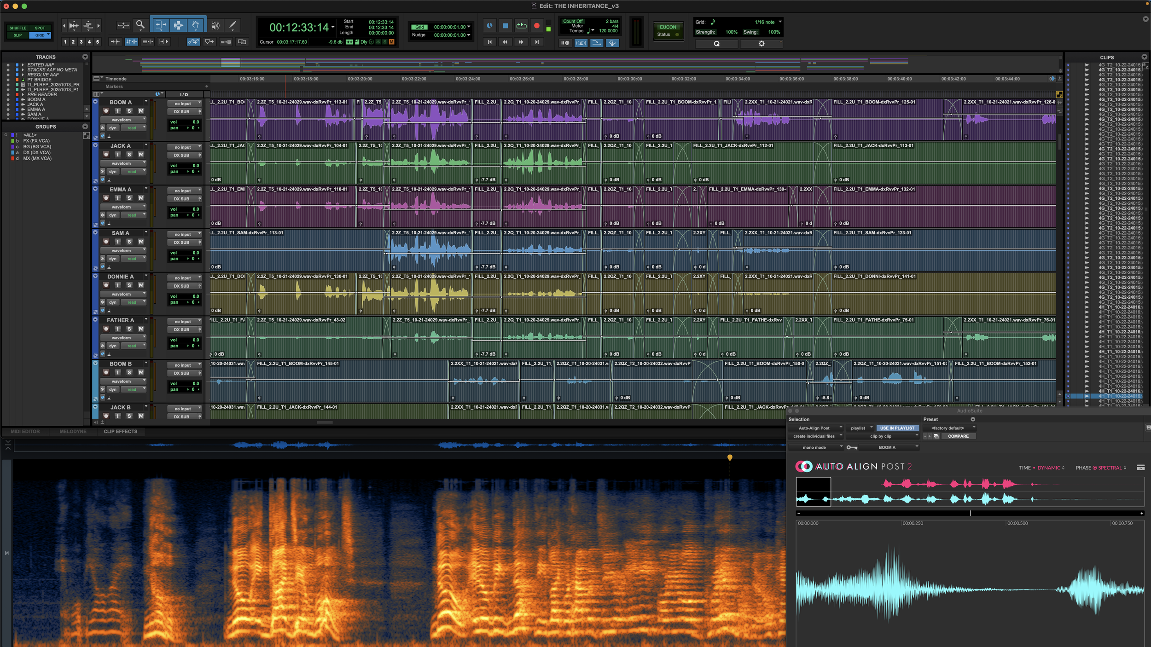Viewport: 1151px width, 647px height.
Task: Click the record button in transport
Action: [536, 26]
